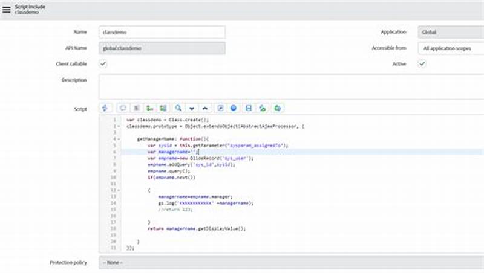Click the API Name field
Viewport: 484px width, 273px height.
162,48
